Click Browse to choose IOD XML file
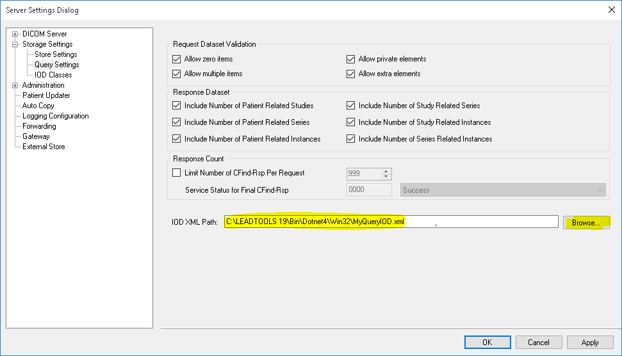The width and height of the screenshot is (622, 356). point(585,222)
